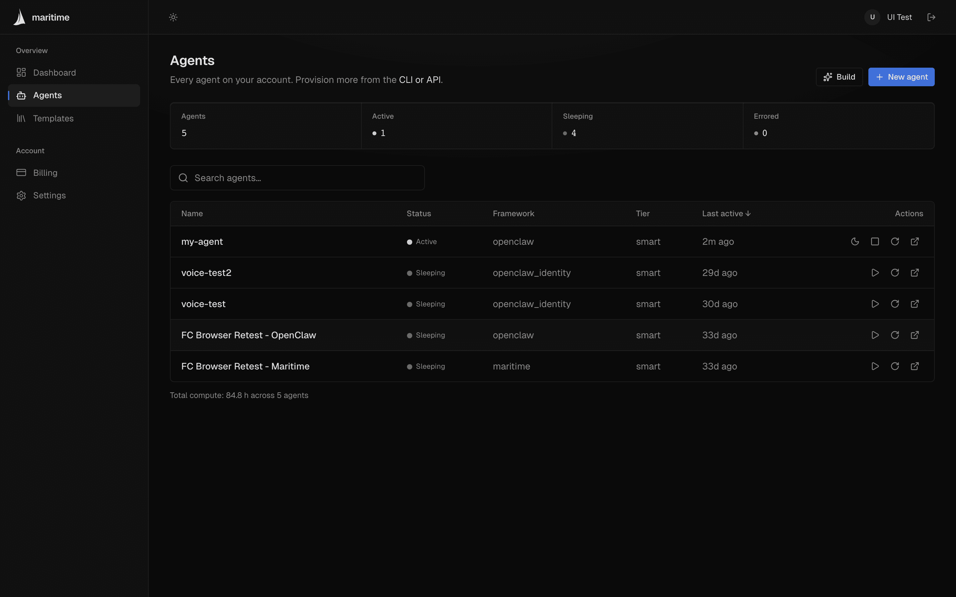Restart FC Browser Retest - OpenClaw agent
Screen dimensions: 956x597
click(x=895, y=335)
